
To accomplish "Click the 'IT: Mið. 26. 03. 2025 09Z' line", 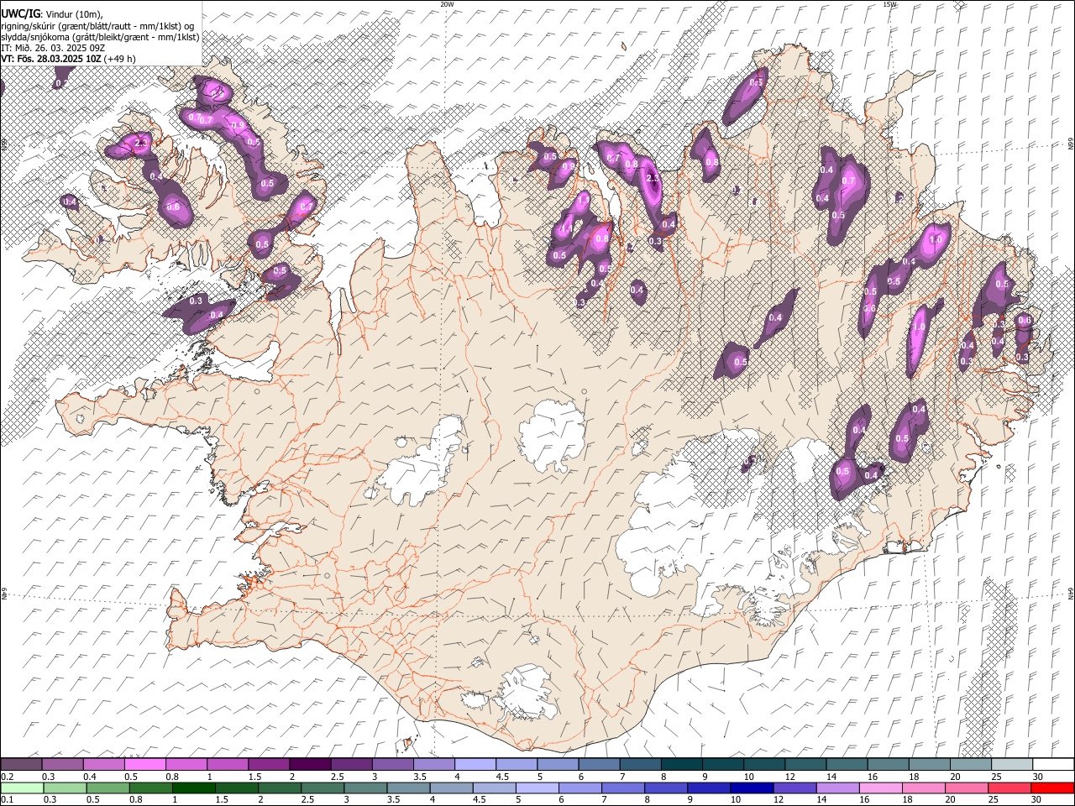I will point(53,48).
